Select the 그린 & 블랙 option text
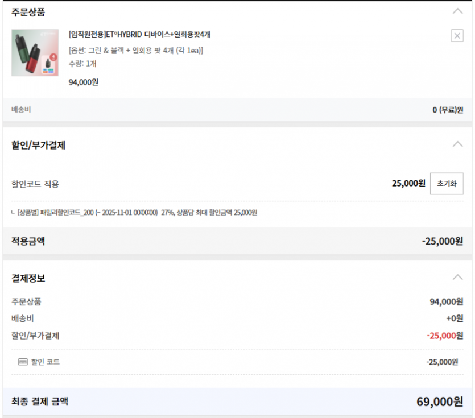475x418 pixels. click(136, 50)
